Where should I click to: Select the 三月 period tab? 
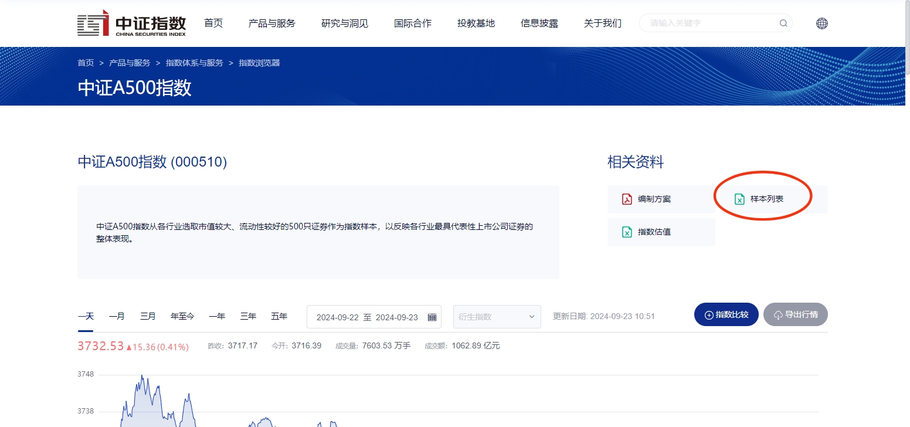tap(148, 316)
